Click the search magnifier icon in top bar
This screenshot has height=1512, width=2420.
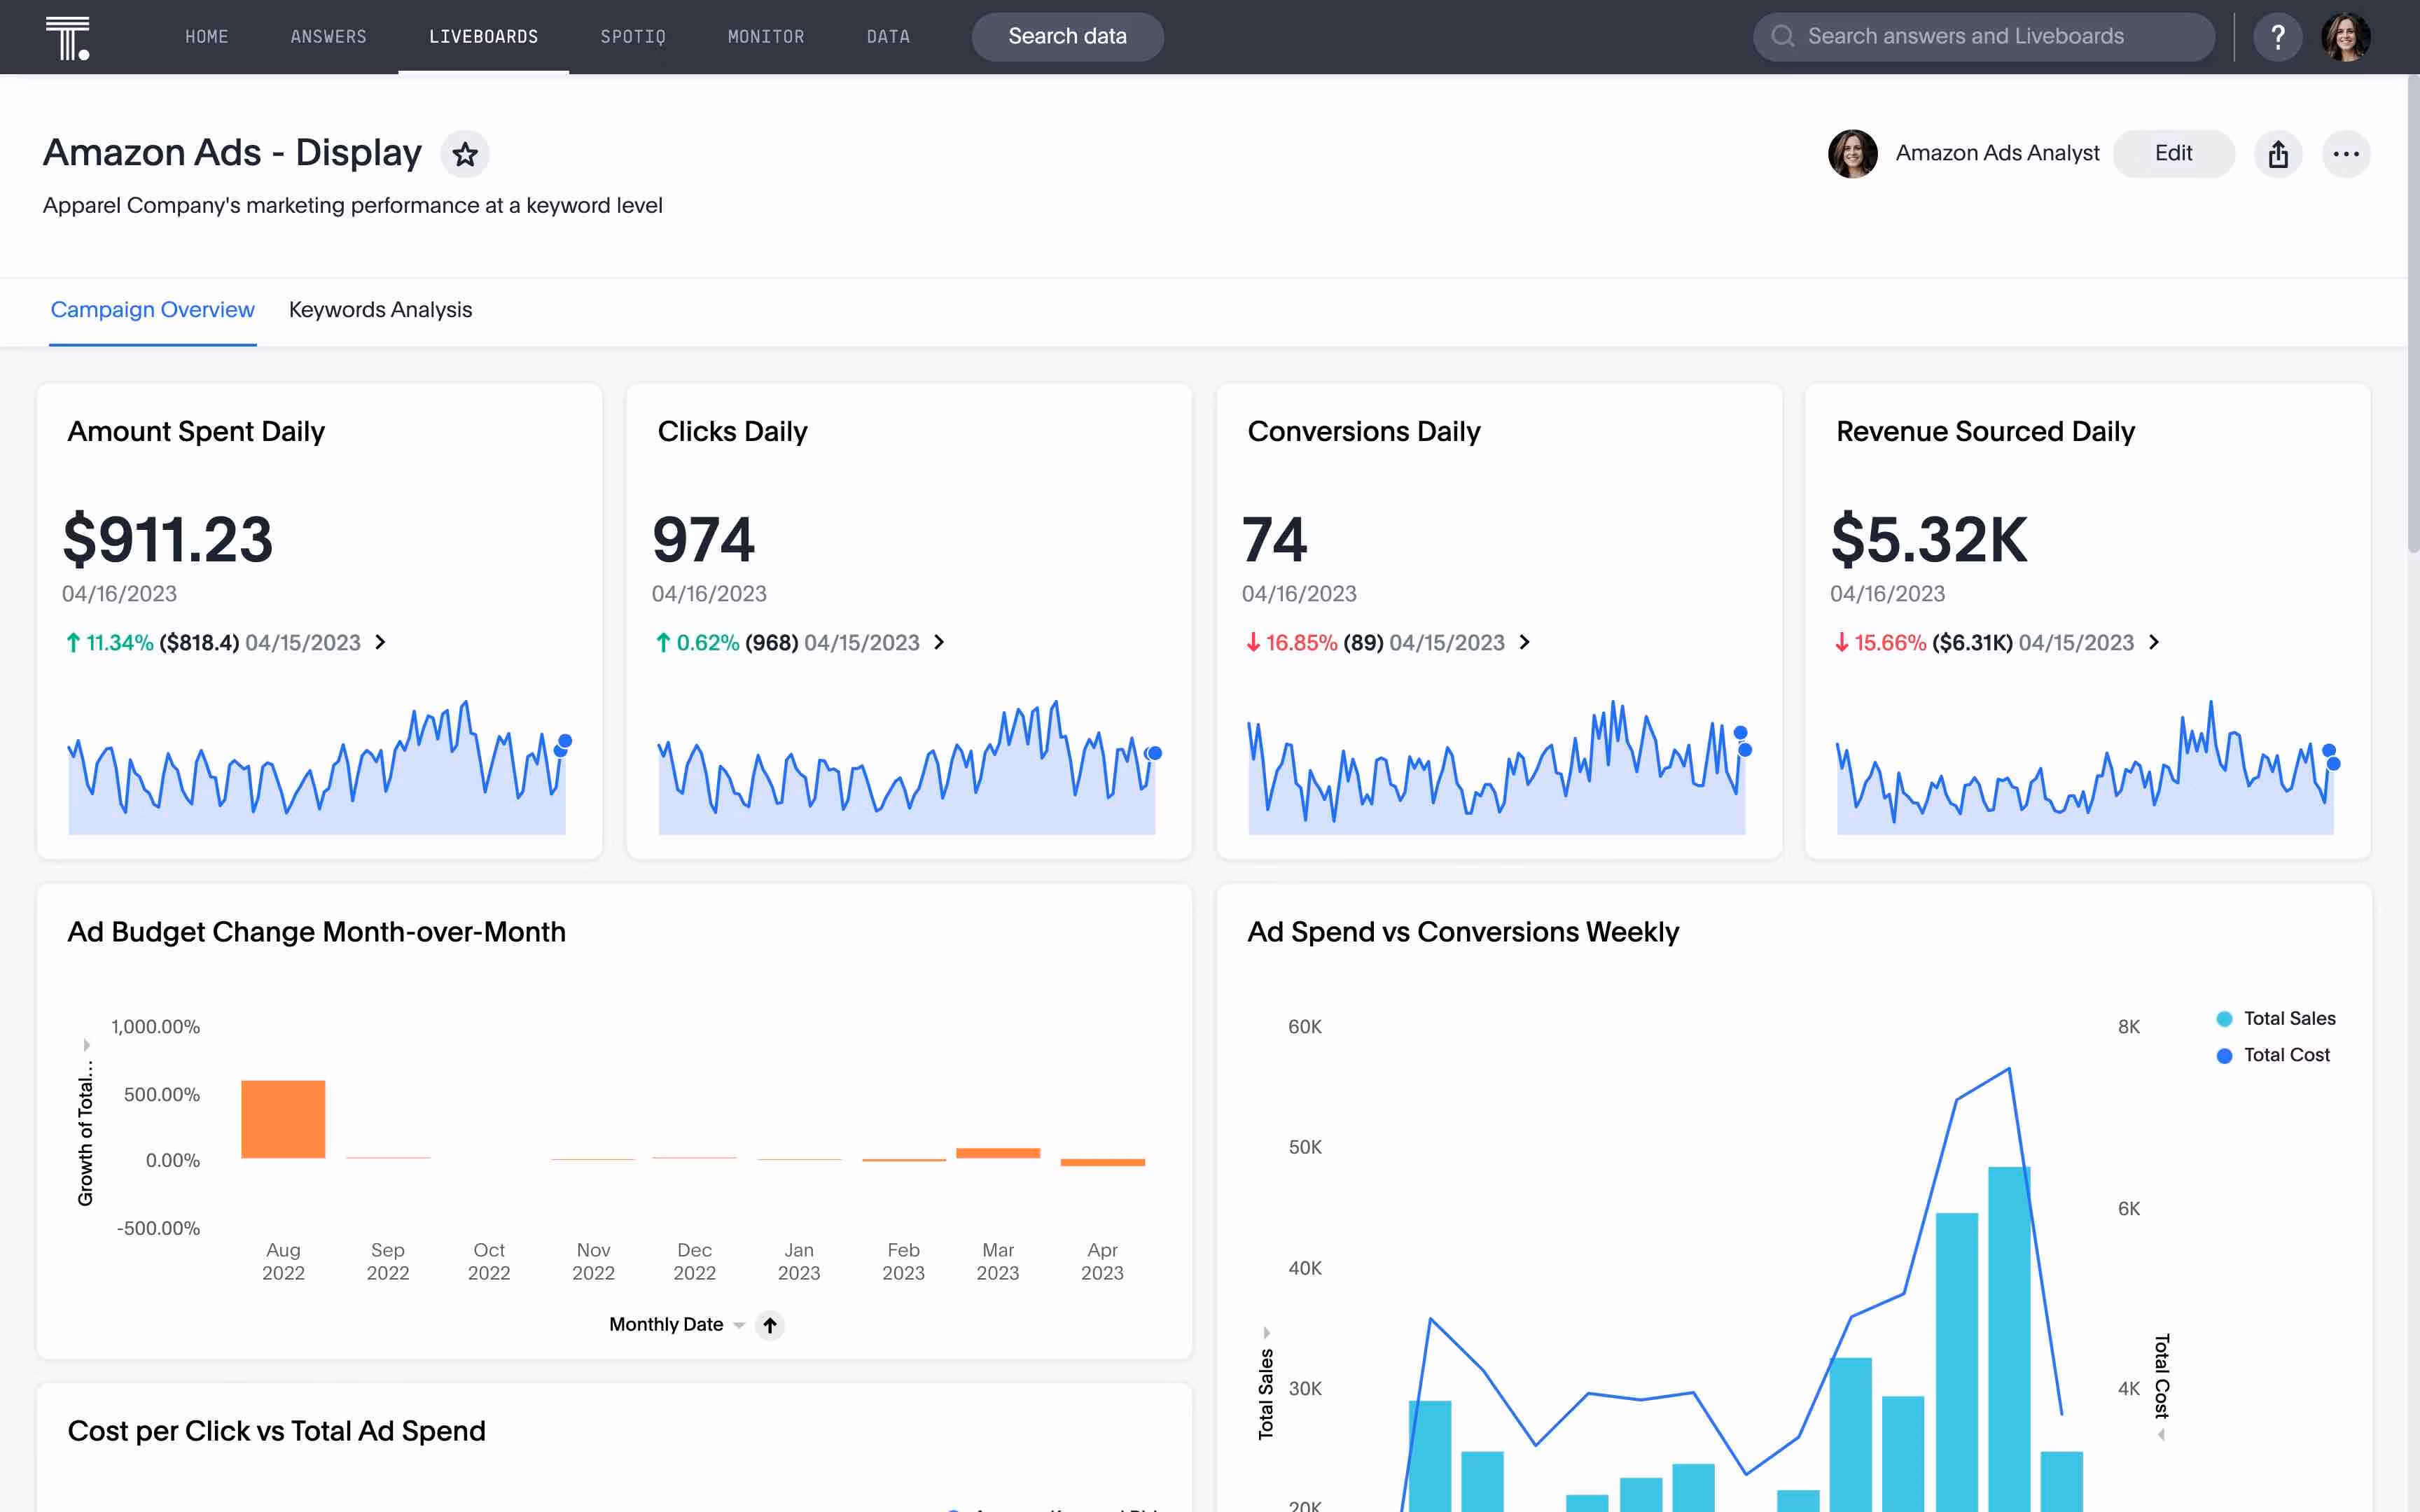pos(1782,37)
